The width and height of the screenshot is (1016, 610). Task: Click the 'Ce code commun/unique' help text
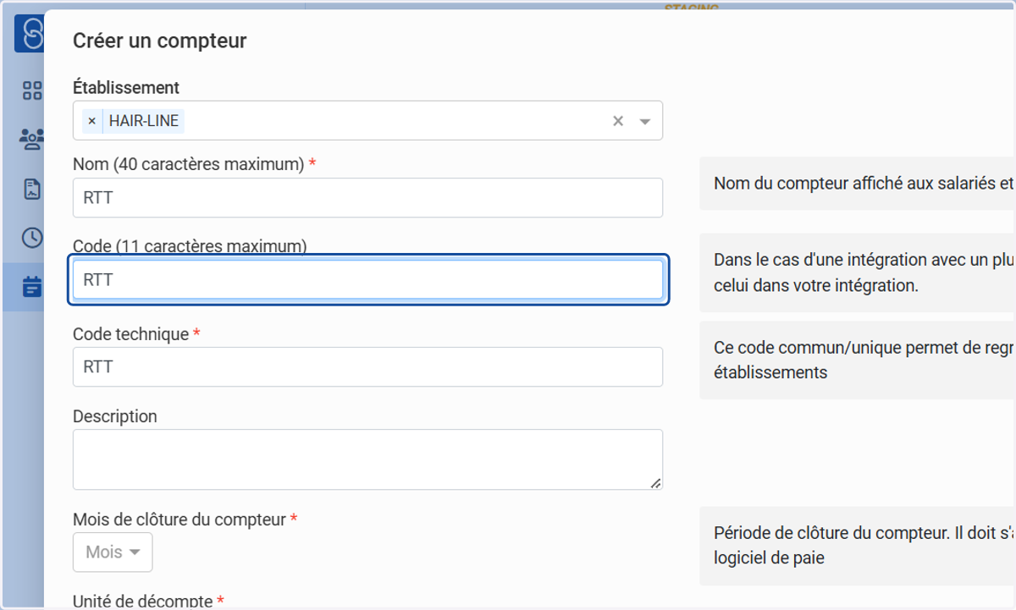pos(864,360)
